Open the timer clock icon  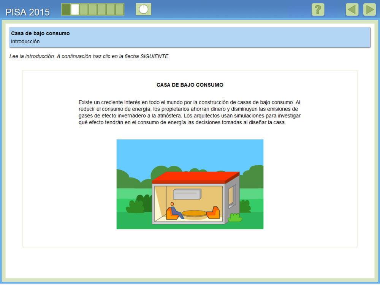coord(143,9)
